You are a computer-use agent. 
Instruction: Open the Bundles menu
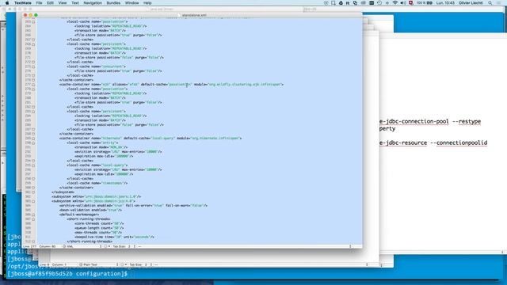tap(113, 3)
